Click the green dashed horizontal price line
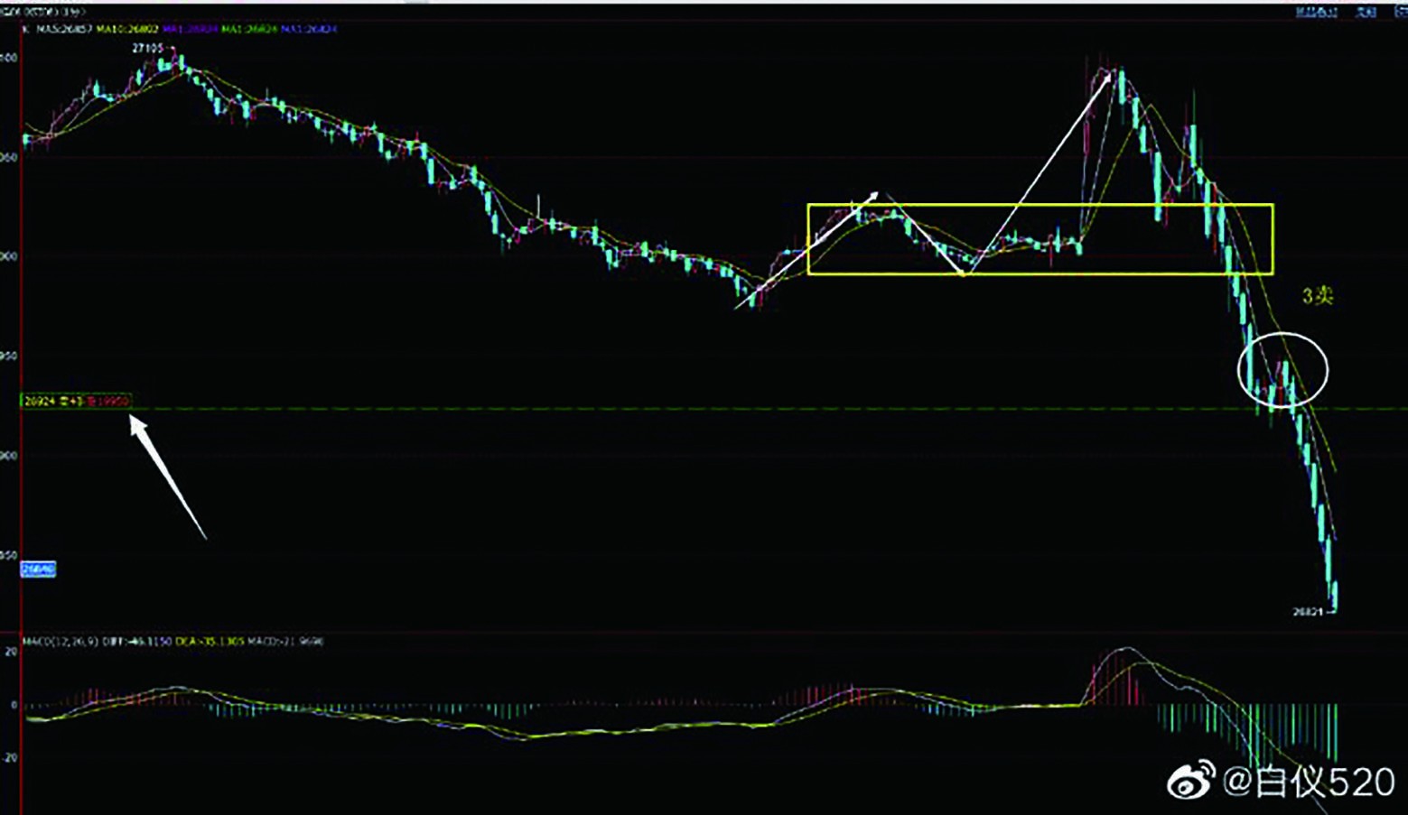This screenshot has height=815, width=1408. pos(723,409)
